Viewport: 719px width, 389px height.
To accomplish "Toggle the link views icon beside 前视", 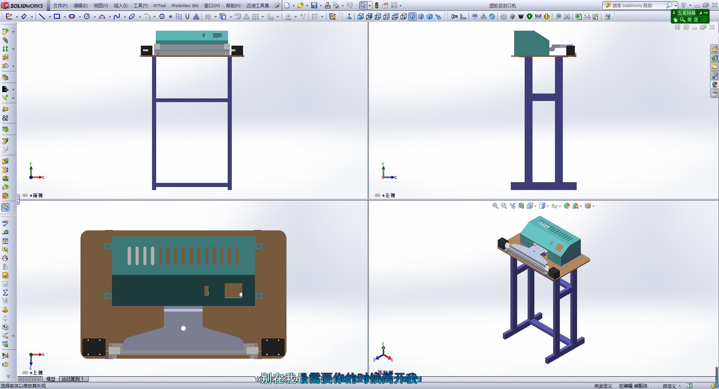I will click(x=25, y=195).
